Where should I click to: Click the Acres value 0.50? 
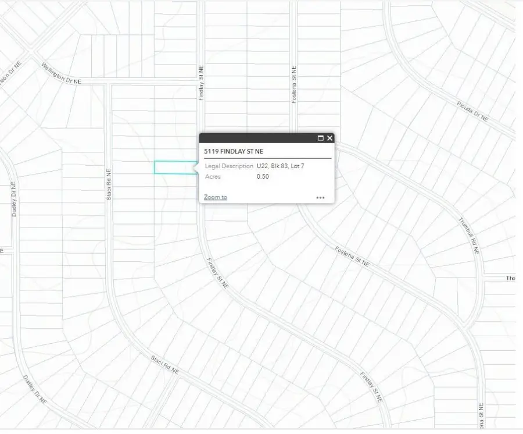pos(263,177)
